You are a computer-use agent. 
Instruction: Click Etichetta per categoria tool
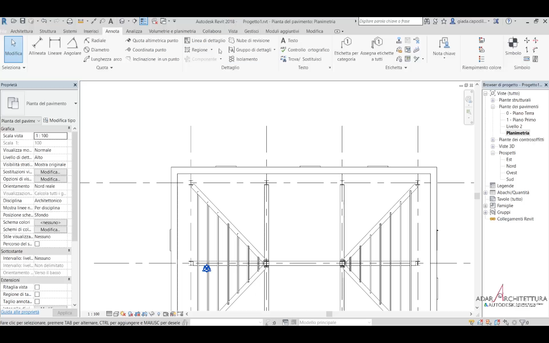click(346, 49)
